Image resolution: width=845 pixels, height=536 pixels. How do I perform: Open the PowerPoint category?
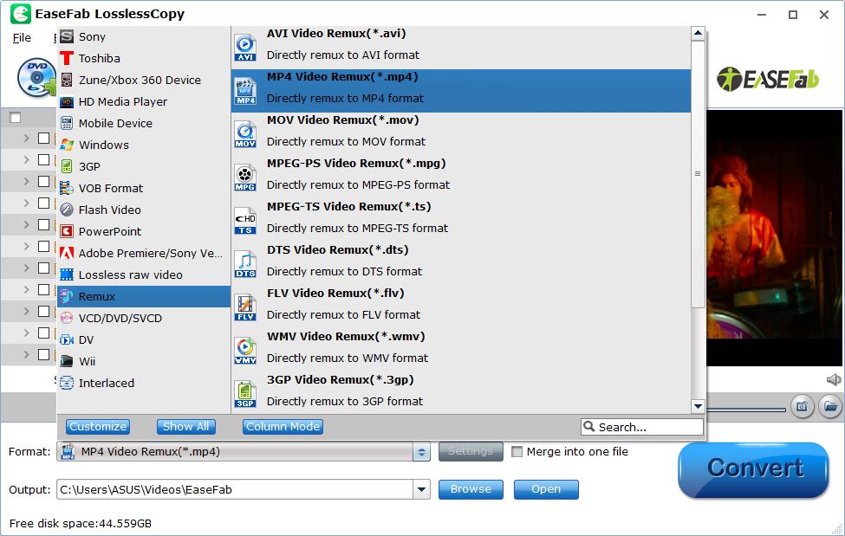144,231
